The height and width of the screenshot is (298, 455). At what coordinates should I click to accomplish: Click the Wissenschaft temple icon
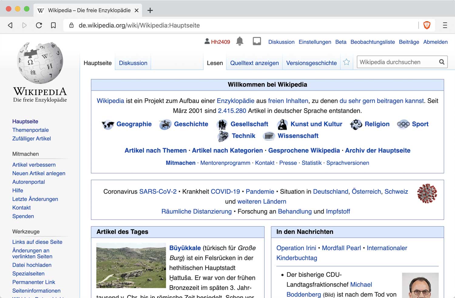pos(269,136)
